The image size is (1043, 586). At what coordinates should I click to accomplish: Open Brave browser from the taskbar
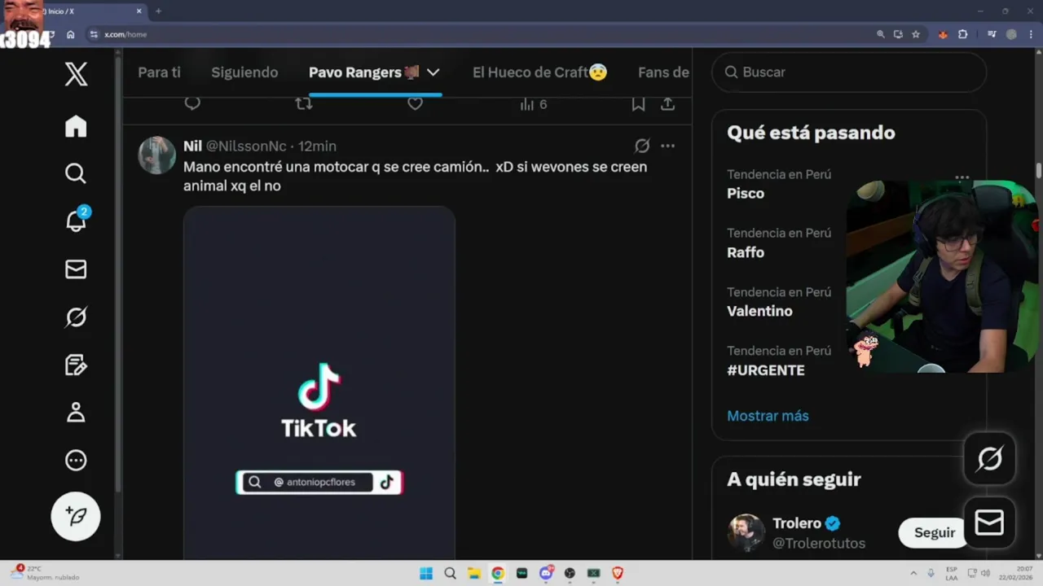coord(618,573)
